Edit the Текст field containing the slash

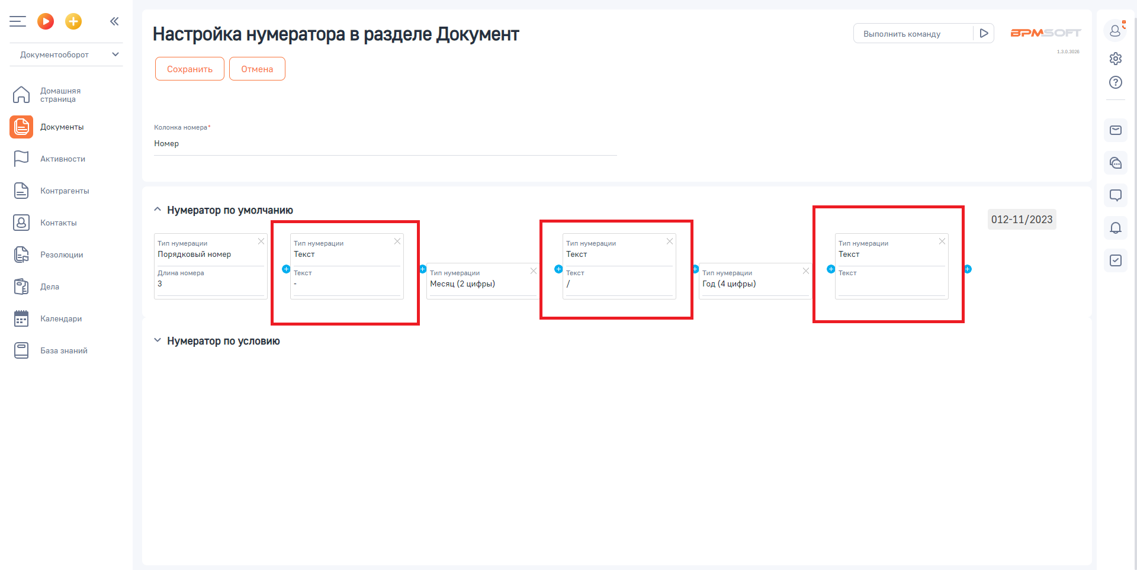pyautogui.click(x=619, y=284)
